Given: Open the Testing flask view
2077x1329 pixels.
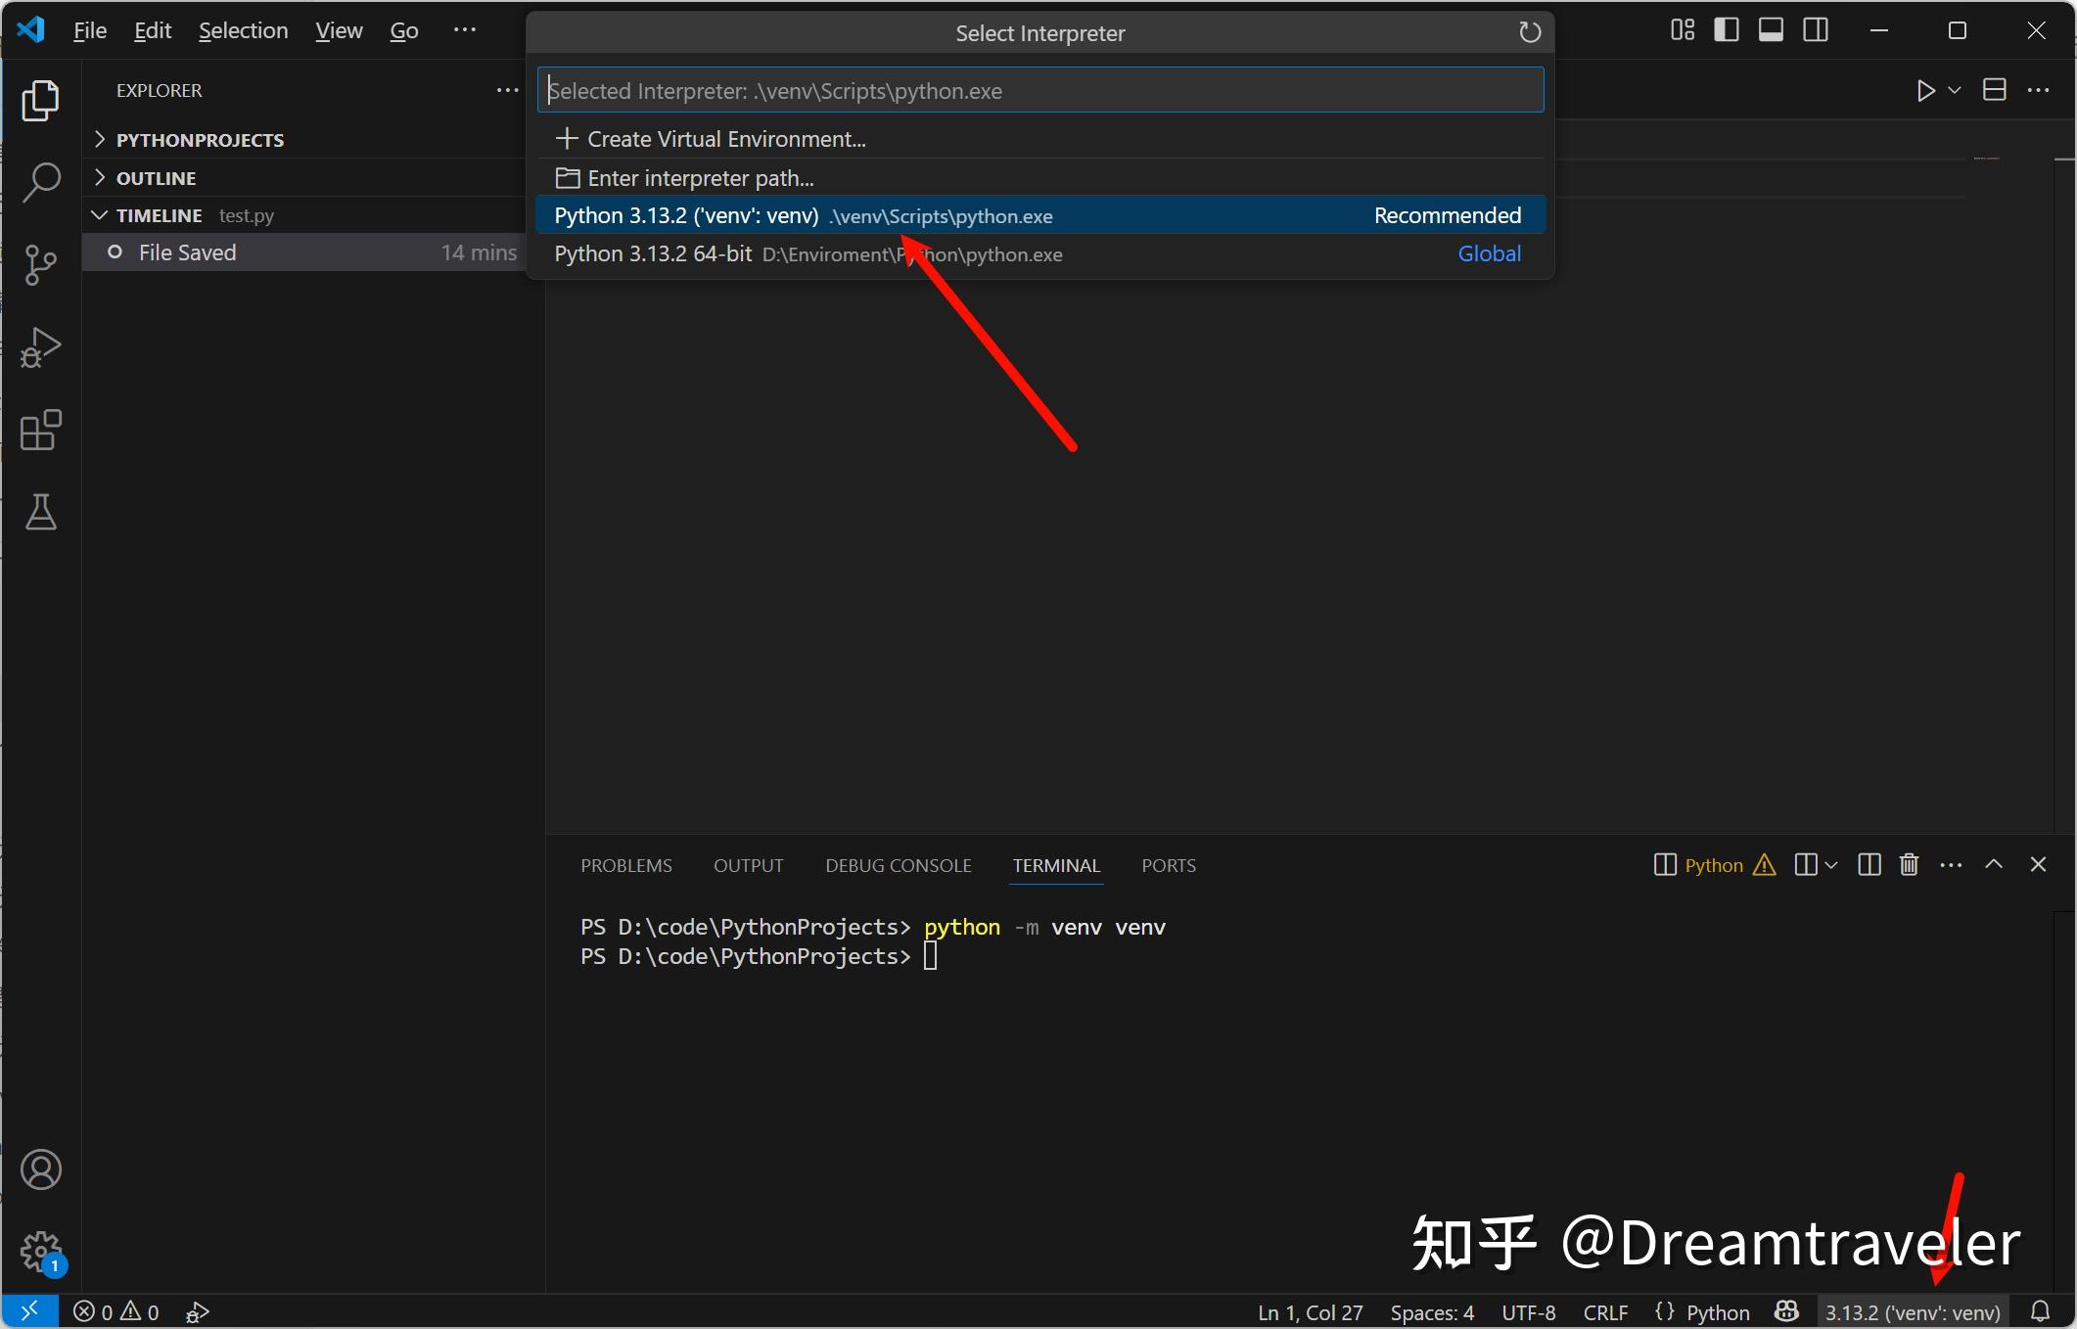Looking at the screenshot, I should tap(40, 513).
